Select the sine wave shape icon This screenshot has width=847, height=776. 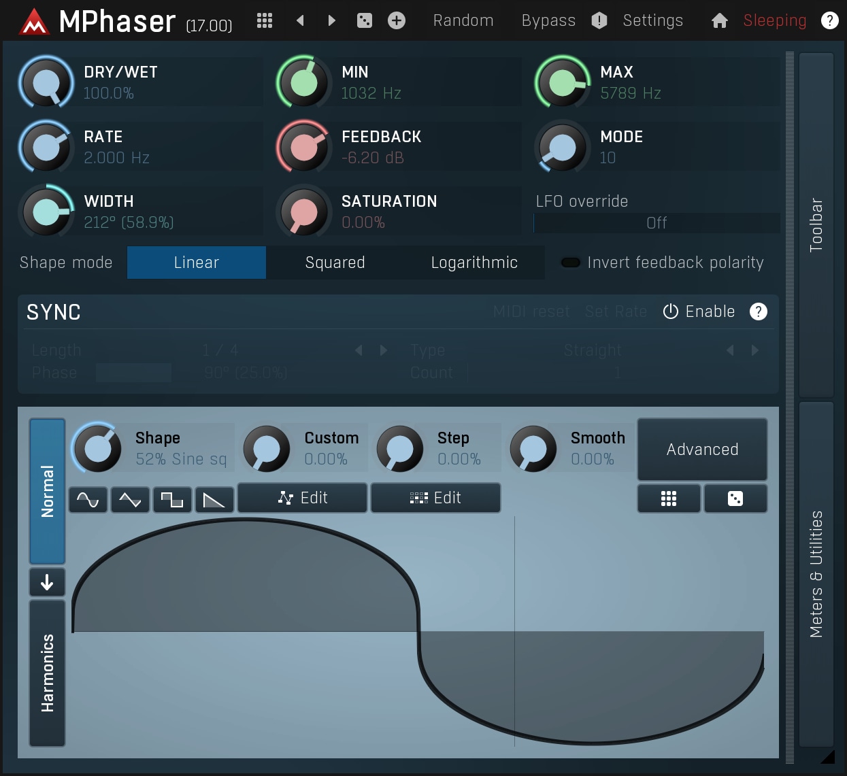pyautogui.click(x=88, y=499)
